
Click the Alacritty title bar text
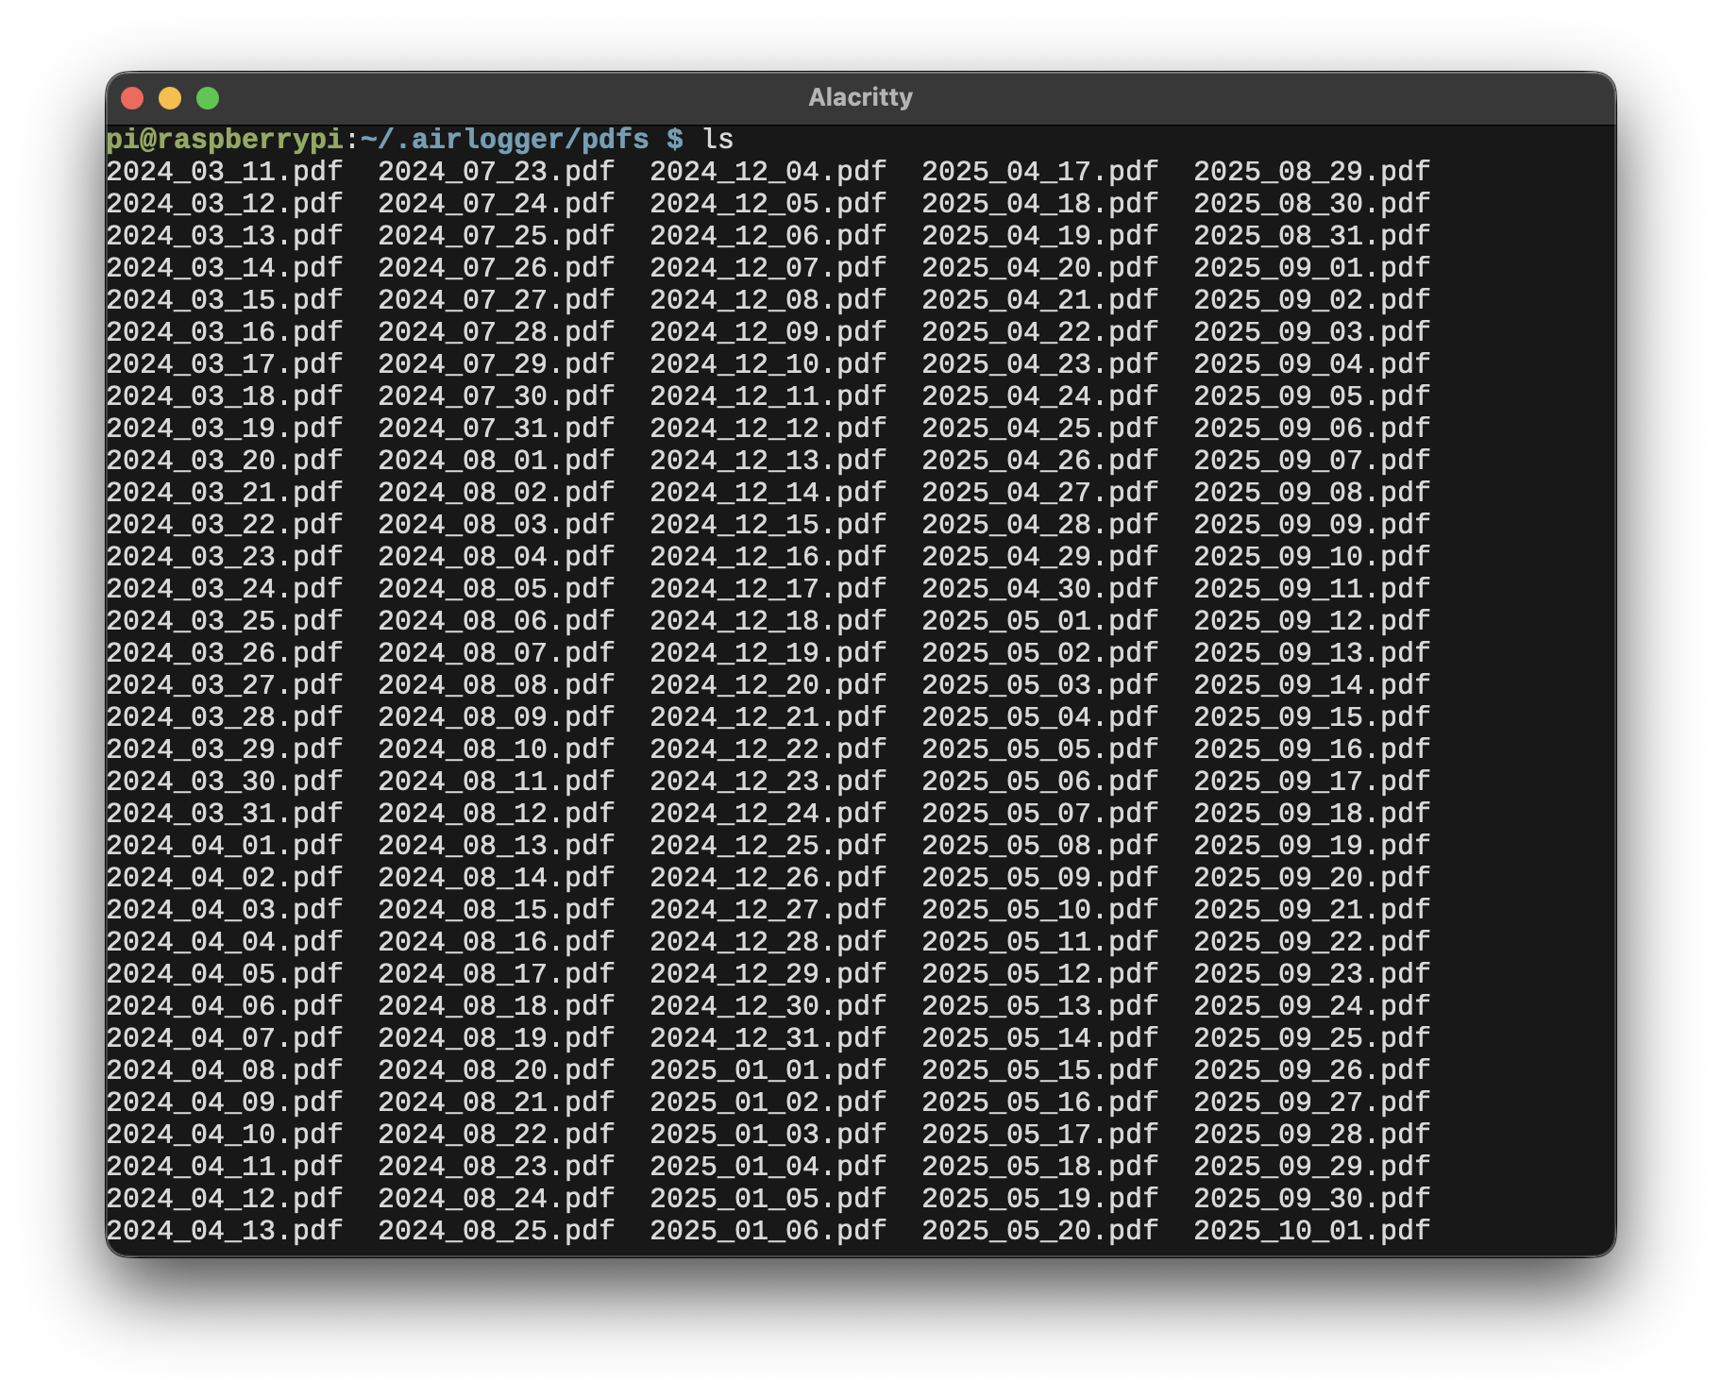(x=860, y=96)
